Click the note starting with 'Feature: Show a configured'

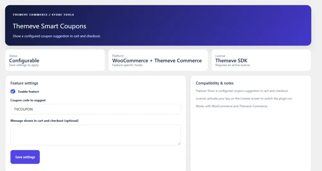point(242,91)
